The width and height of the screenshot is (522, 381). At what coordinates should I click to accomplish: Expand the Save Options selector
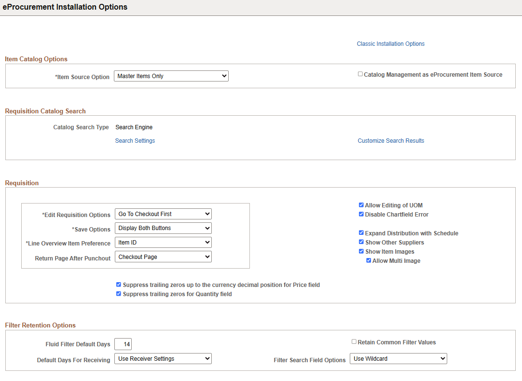tap(163, 228)
